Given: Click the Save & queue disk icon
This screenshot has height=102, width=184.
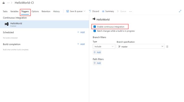Looking at the screenshot, I should (x=68, y=11).
